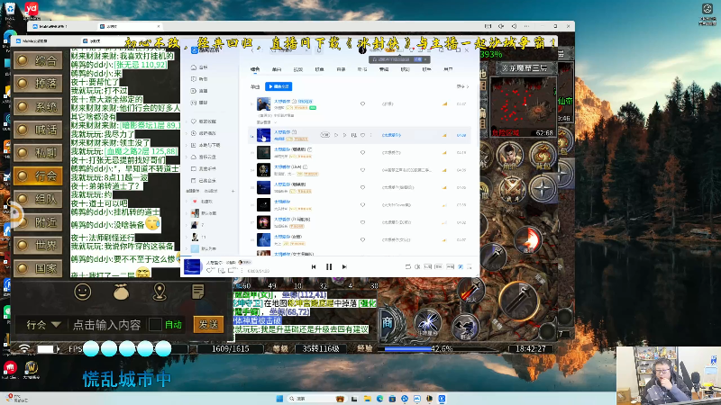Screen dimensions: 721x405
Task: Use the flaming sword skill button
Action: point(470,292)
